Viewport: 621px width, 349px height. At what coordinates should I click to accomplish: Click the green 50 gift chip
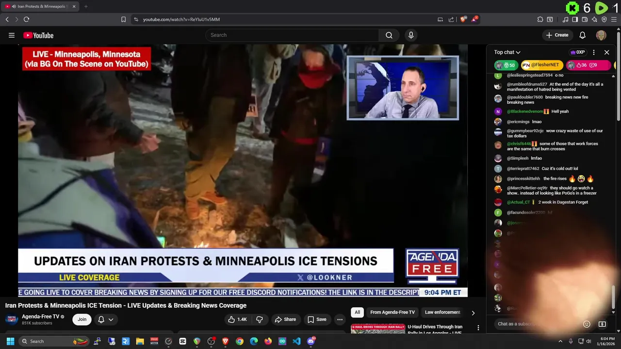506,65
